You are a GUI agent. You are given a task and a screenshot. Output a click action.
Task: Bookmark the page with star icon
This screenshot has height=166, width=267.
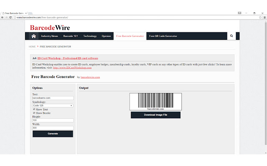(x=260, y=17)
